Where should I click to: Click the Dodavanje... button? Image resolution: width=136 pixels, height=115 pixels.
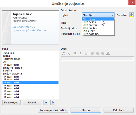(11, 103)
